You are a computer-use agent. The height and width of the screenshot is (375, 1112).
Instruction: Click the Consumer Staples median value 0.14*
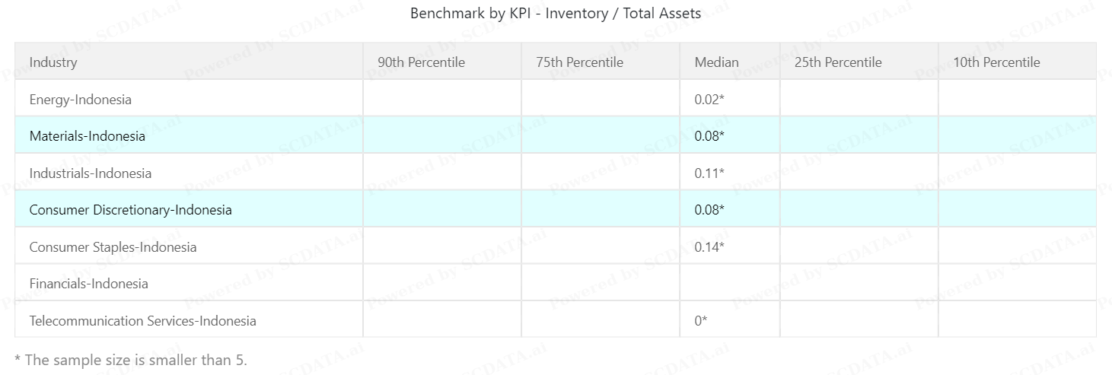tap(709, 247)
